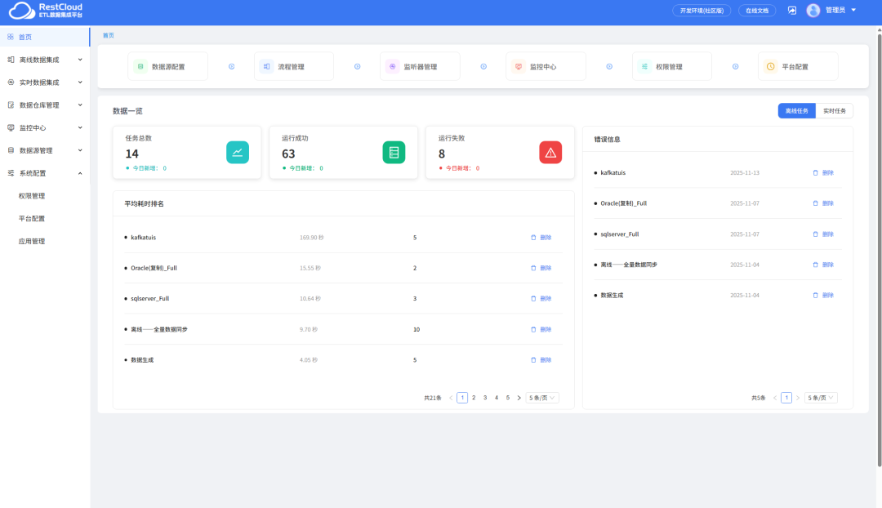Click '2025-11-13' date in 错误信息
This screenshot has width=882, height=508.
pos(745,172)
